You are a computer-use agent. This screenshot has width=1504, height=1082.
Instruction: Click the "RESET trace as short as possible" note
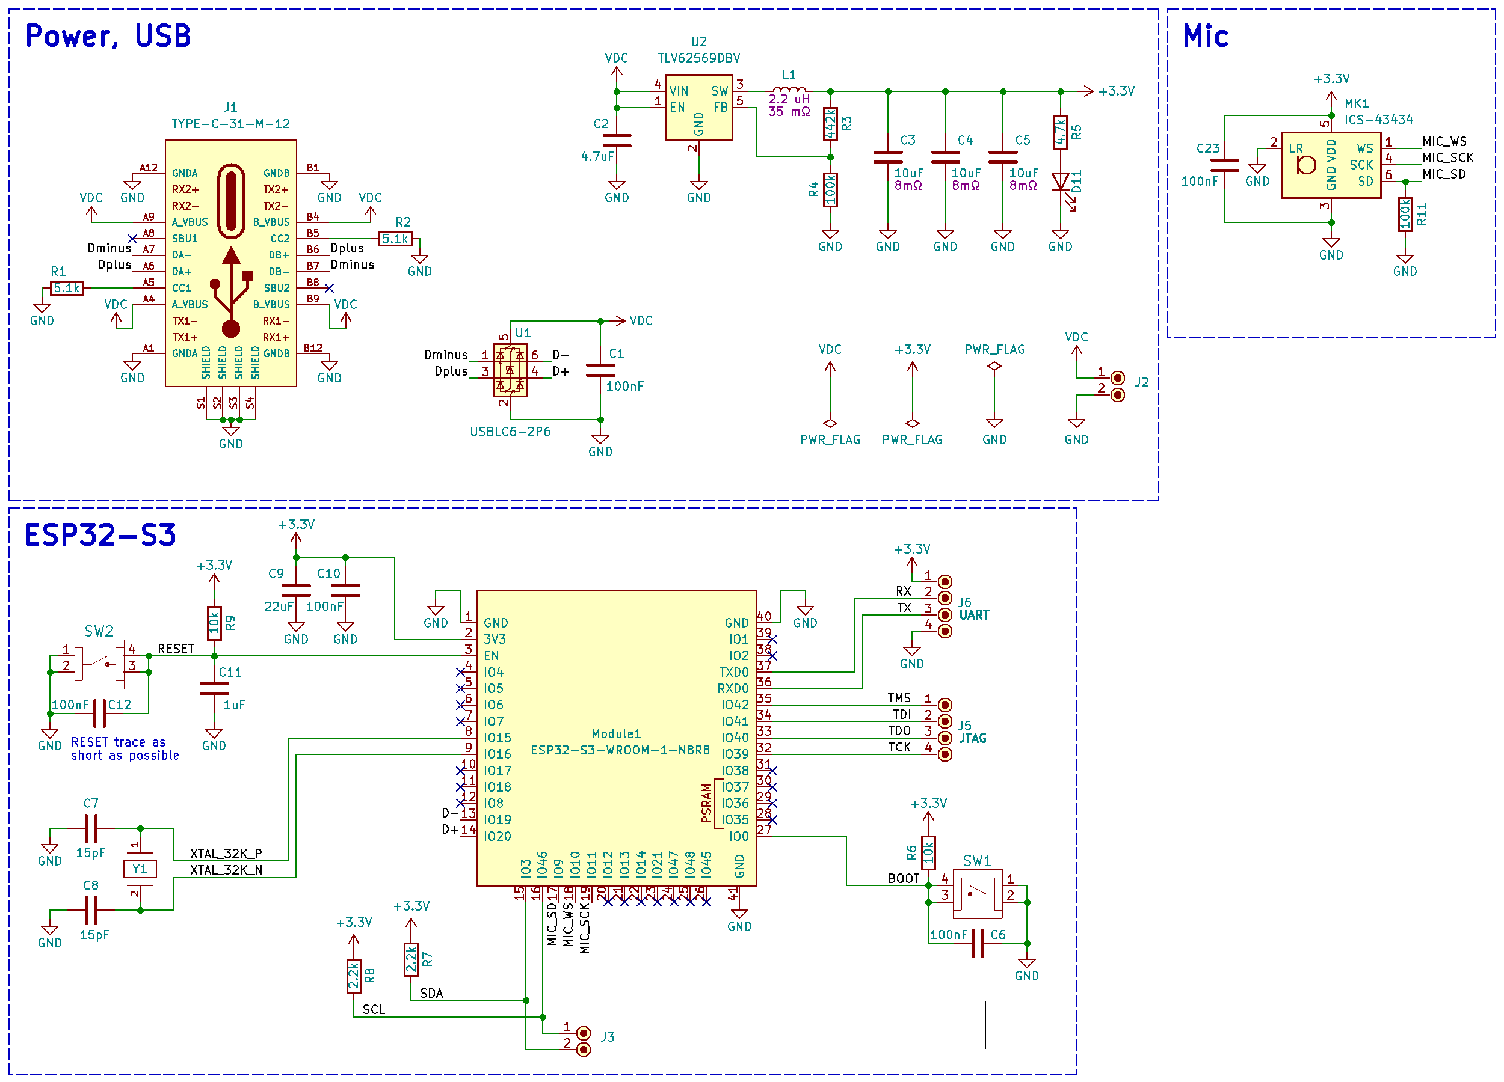point(125,749)
